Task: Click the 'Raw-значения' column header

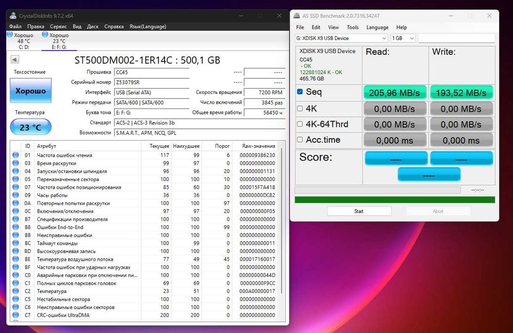Action: 259,146
